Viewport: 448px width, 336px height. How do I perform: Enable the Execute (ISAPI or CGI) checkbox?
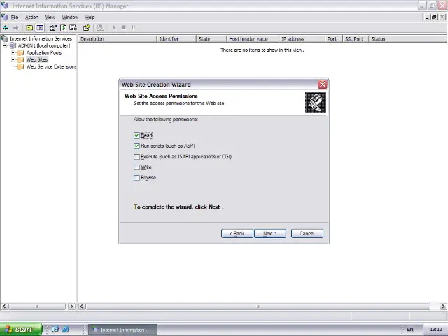tap(136, 157)
